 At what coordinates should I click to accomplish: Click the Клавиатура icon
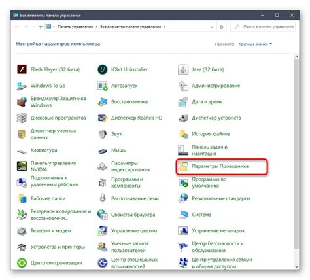tap(22, 150)
